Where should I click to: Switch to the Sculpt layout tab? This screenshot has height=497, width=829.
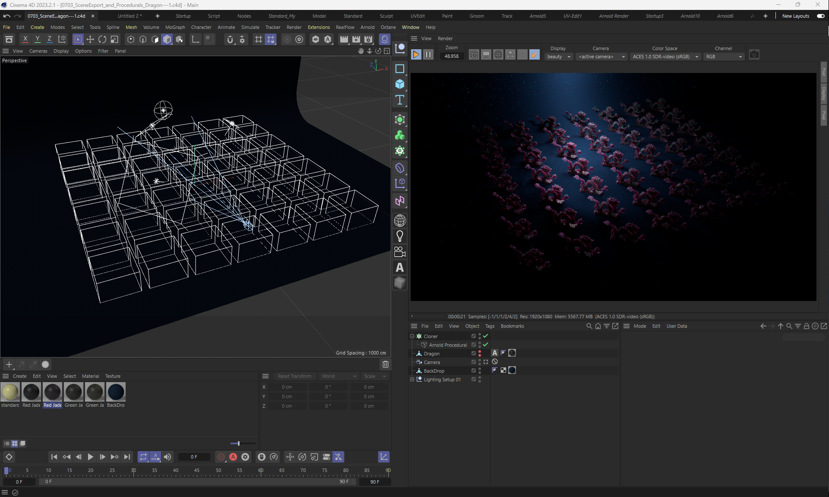click(386, 16)
